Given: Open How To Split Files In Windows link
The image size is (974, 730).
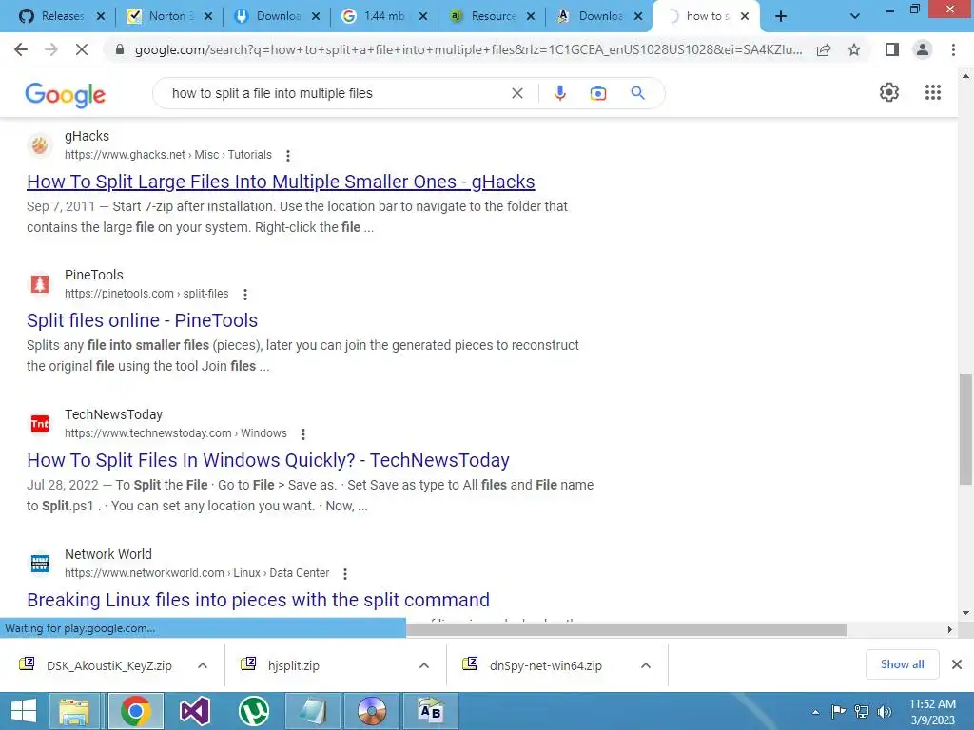Looking at the screenshot, I should [268, 461].
